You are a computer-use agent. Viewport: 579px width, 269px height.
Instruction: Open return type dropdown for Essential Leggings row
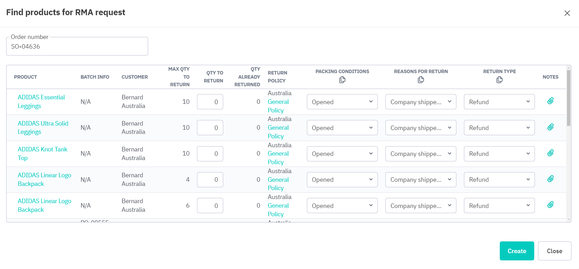pos(499,102)
